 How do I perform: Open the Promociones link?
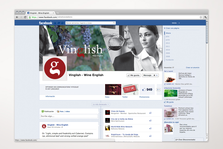144,97
